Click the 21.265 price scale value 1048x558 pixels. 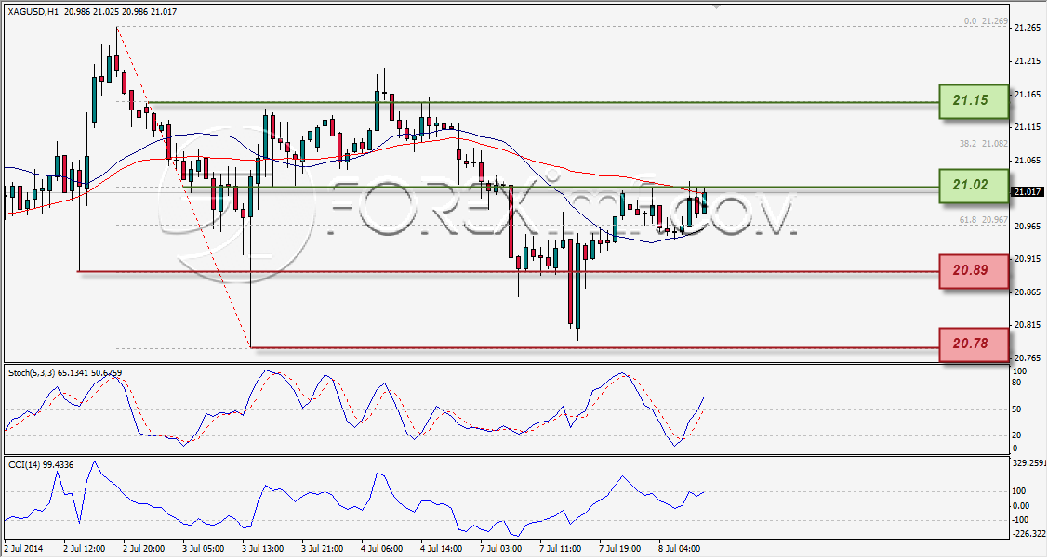click(1027, 28)
